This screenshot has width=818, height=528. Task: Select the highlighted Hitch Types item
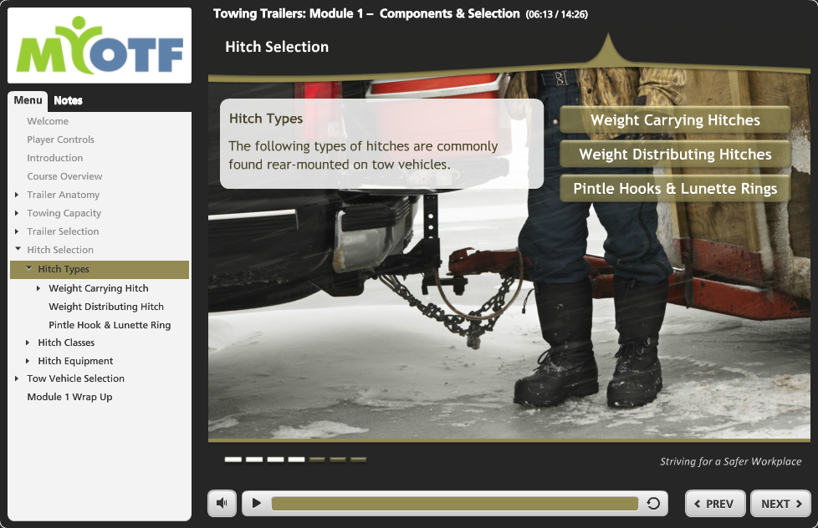click(x=100, y=270)
